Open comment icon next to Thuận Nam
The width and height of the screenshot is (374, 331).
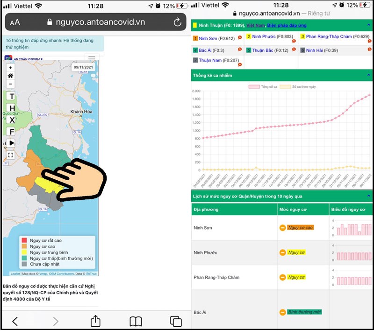coord(240,64)
